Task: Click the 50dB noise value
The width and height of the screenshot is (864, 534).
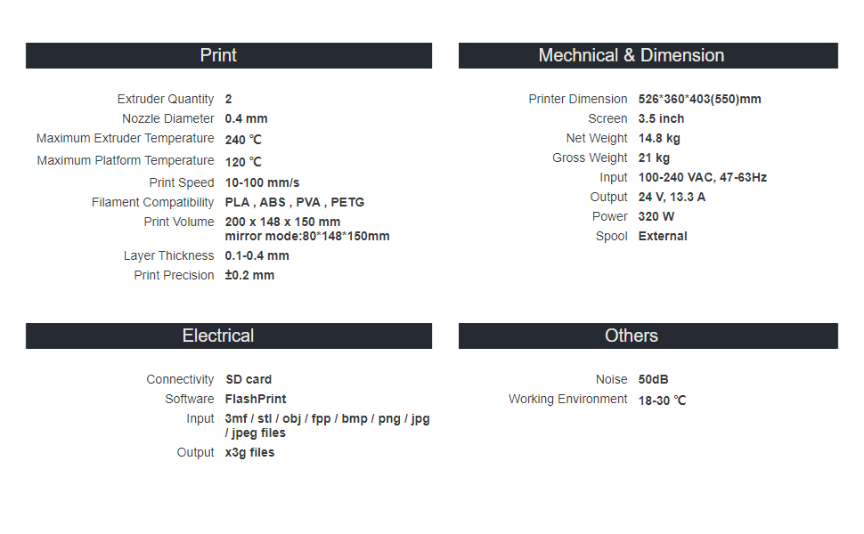Action: click(653, 379)
